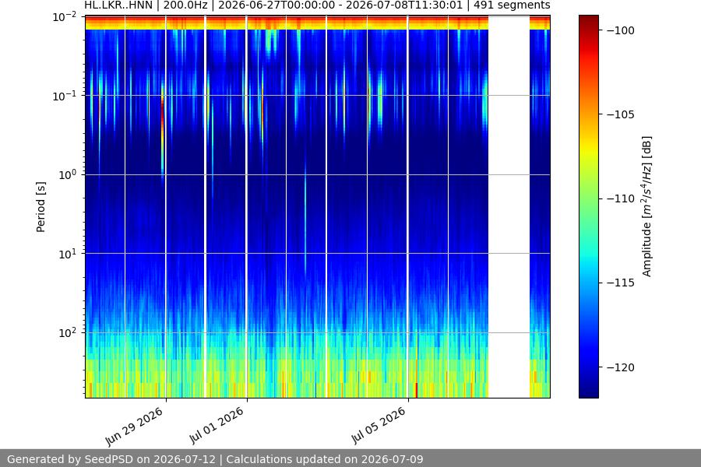Screen dimensions: 701x467
Task: Click the colorbar Amplitude [dB] label
Action: coord(646,206)
